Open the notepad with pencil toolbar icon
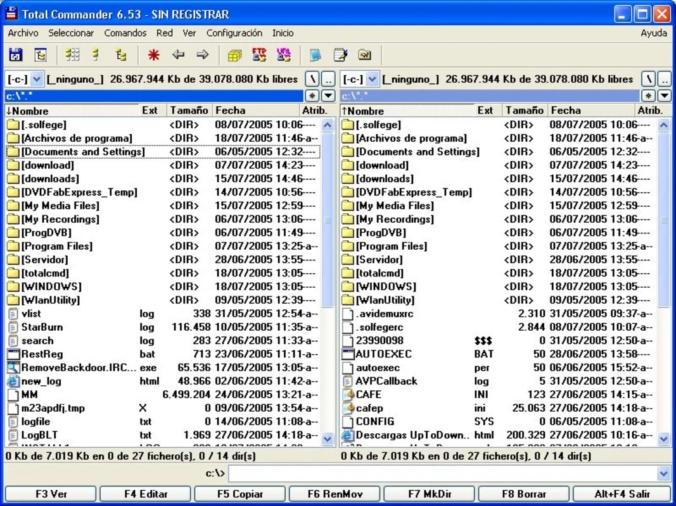The image size is (676, 506). click(x=340, y=56)
